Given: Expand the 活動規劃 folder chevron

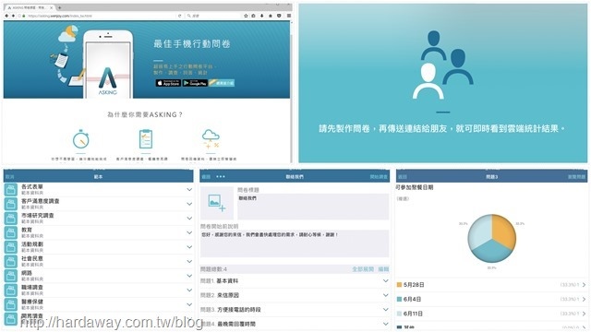Looking at the screenshot, I should [x=189, y=247].
